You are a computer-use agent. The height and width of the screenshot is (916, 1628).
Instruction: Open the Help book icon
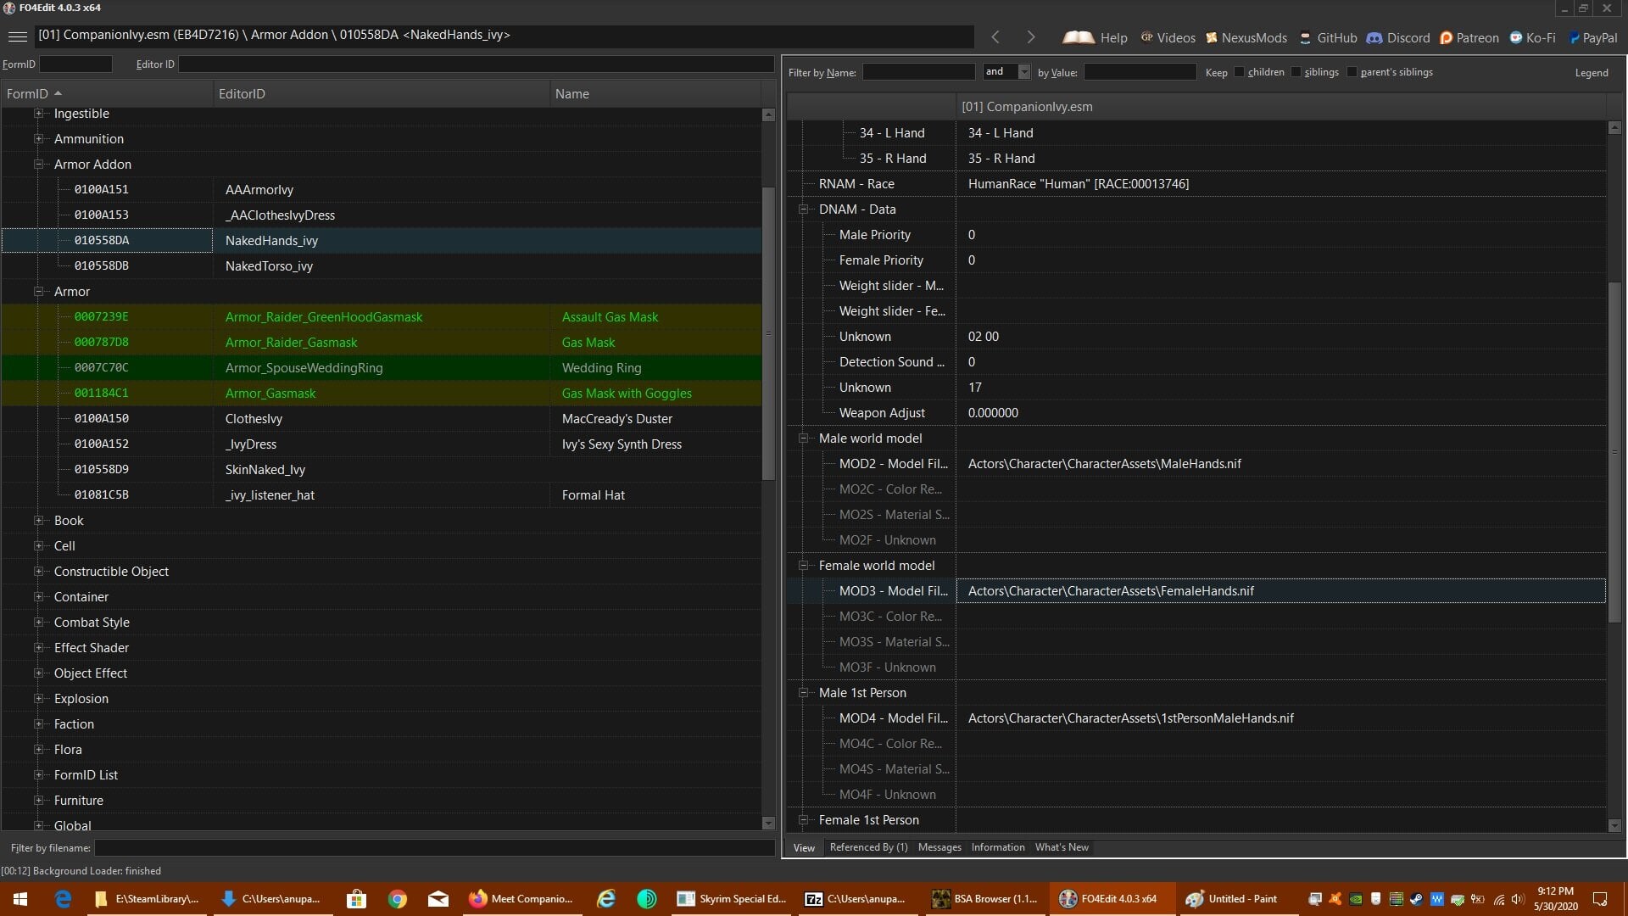[1079, 37]
